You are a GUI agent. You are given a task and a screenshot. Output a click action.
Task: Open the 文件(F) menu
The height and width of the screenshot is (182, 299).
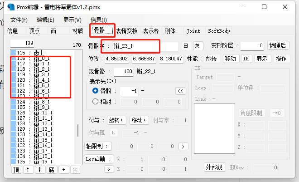click(19, 20)
